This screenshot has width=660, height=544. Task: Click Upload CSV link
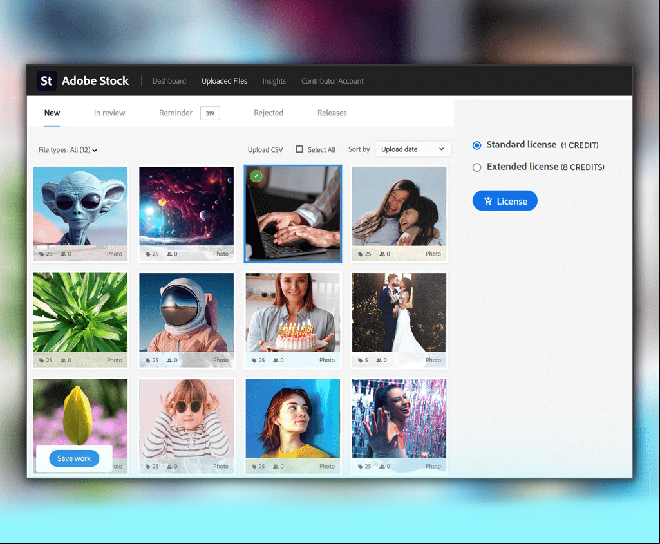265,150
